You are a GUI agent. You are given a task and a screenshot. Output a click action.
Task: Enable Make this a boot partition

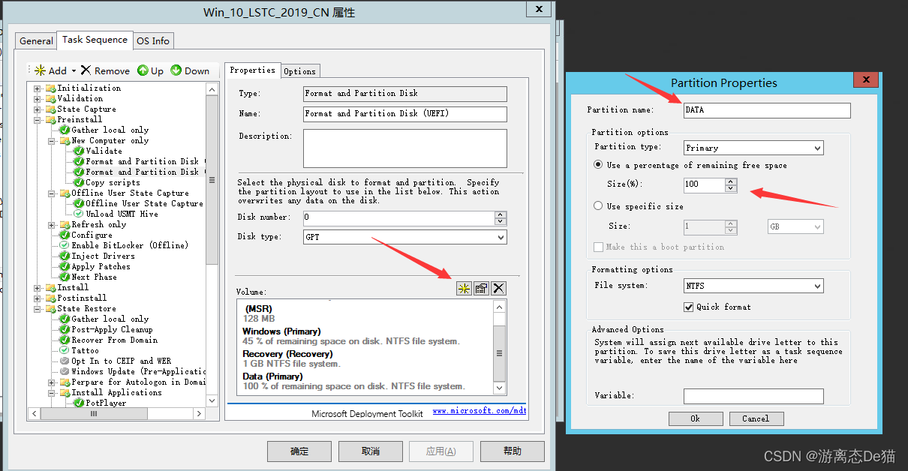598,247
